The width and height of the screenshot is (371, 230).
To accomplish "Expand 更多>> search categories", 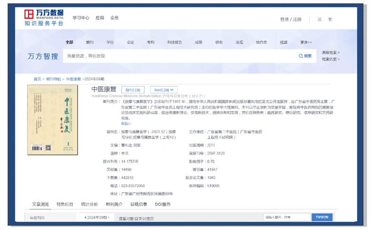I will pos(306,42).
